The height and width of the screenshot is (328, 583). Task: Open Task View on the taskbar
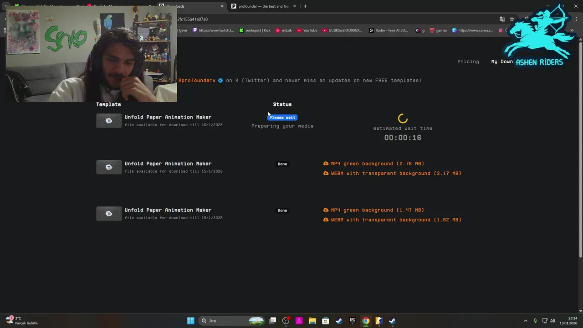[272, 321]
